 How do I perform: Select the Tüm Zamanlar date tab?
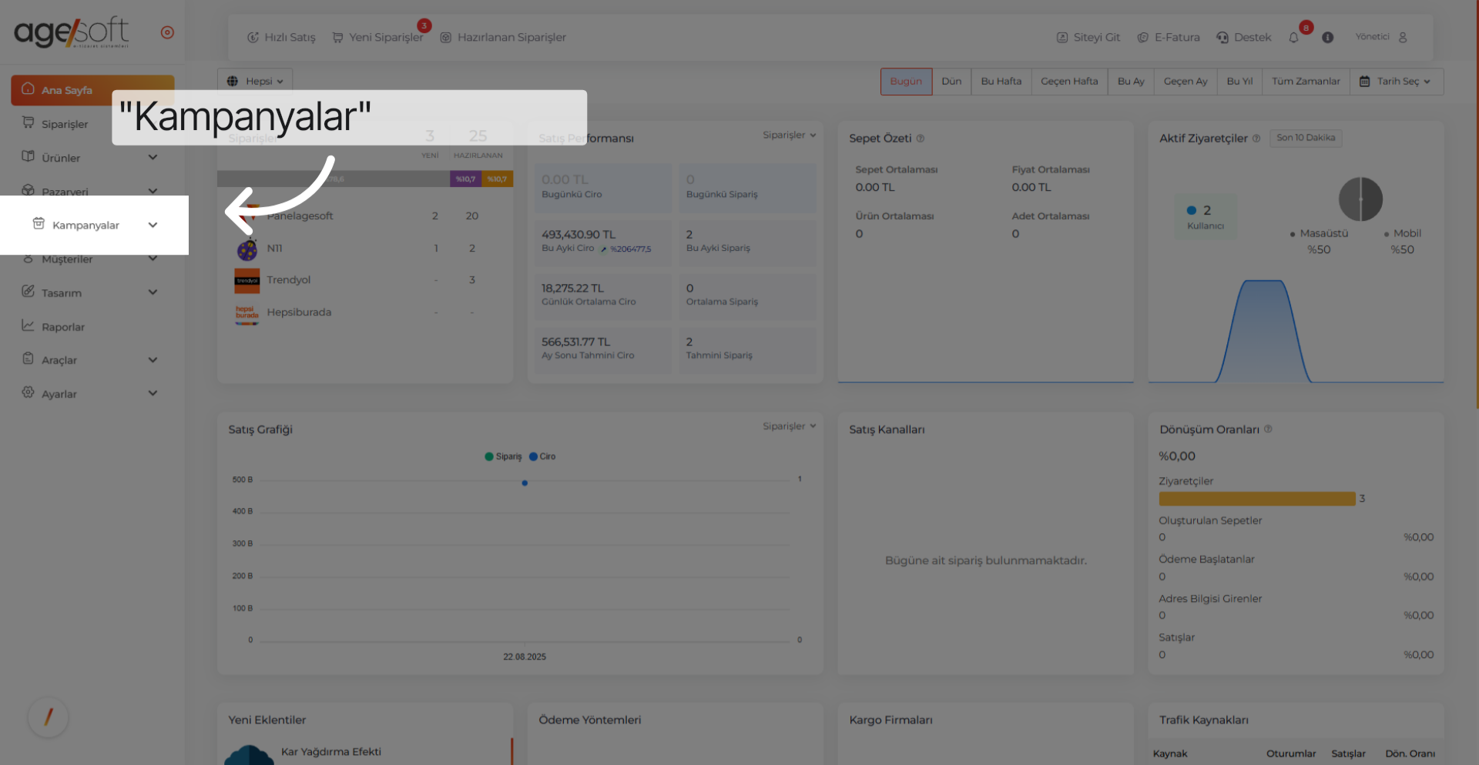(1306, 81)
